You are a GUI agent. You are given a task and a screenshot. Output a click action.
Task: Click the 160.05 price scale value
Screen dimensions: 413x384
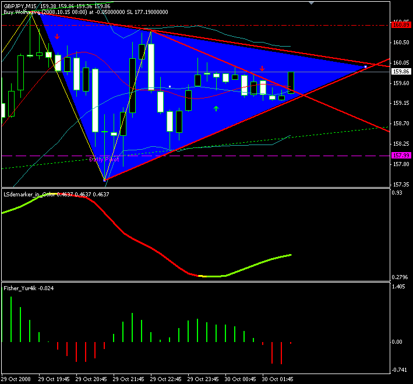400,63
